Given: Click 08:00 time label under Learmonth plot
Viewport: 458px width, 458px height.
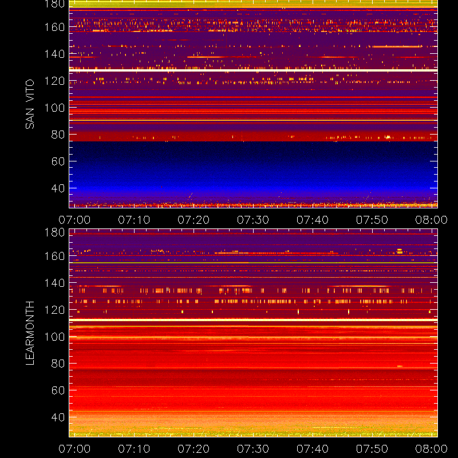Looking at the screenshot, I should [432, 449].
